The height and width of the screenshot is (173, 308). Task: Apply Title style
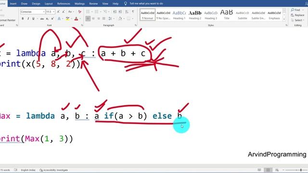tap(227, 15)
